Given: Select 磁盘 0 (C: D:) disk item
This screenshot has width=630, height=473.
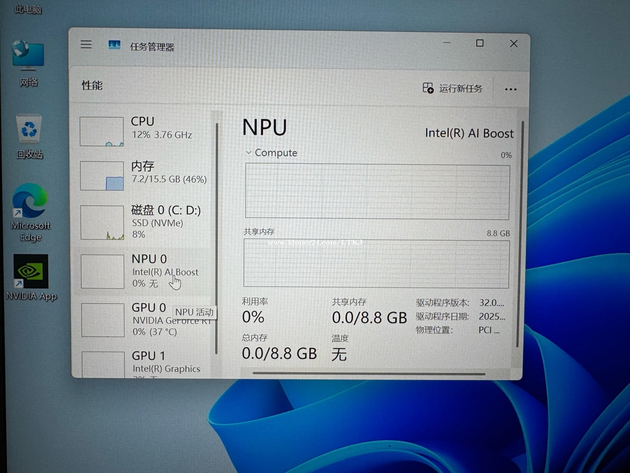Looking at the screenshot, I should coord(144,222).
